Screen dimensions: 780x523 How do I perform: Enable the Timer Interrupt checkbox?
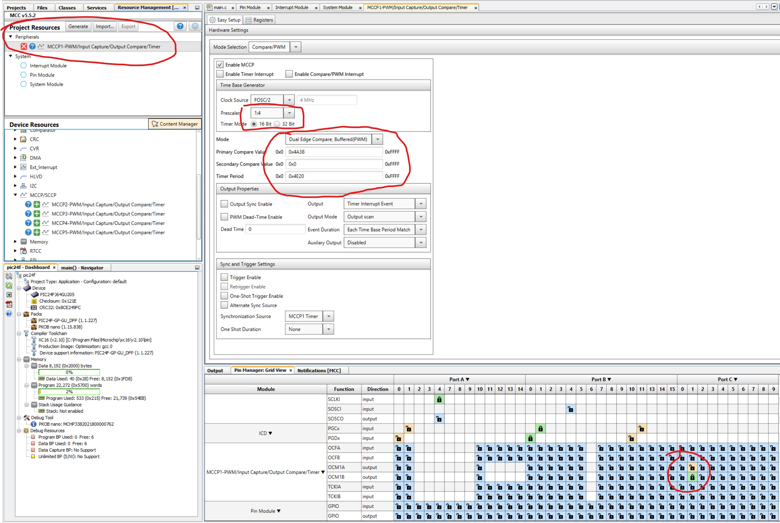[x=220, y=74]
